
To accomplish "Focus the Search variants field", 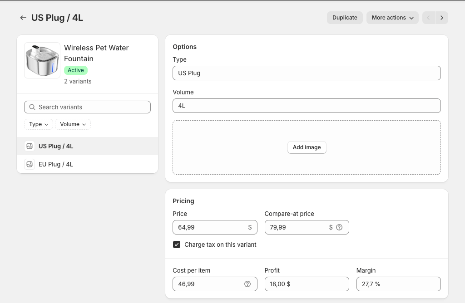I will pos(91,107).
